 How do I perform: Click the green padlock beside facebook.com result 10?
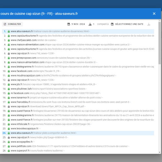[9, 71]
